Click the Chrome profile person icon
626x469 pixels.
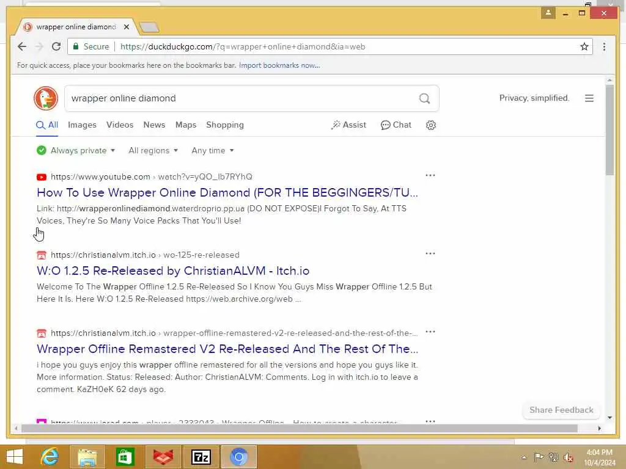click(x=548, y=13)
